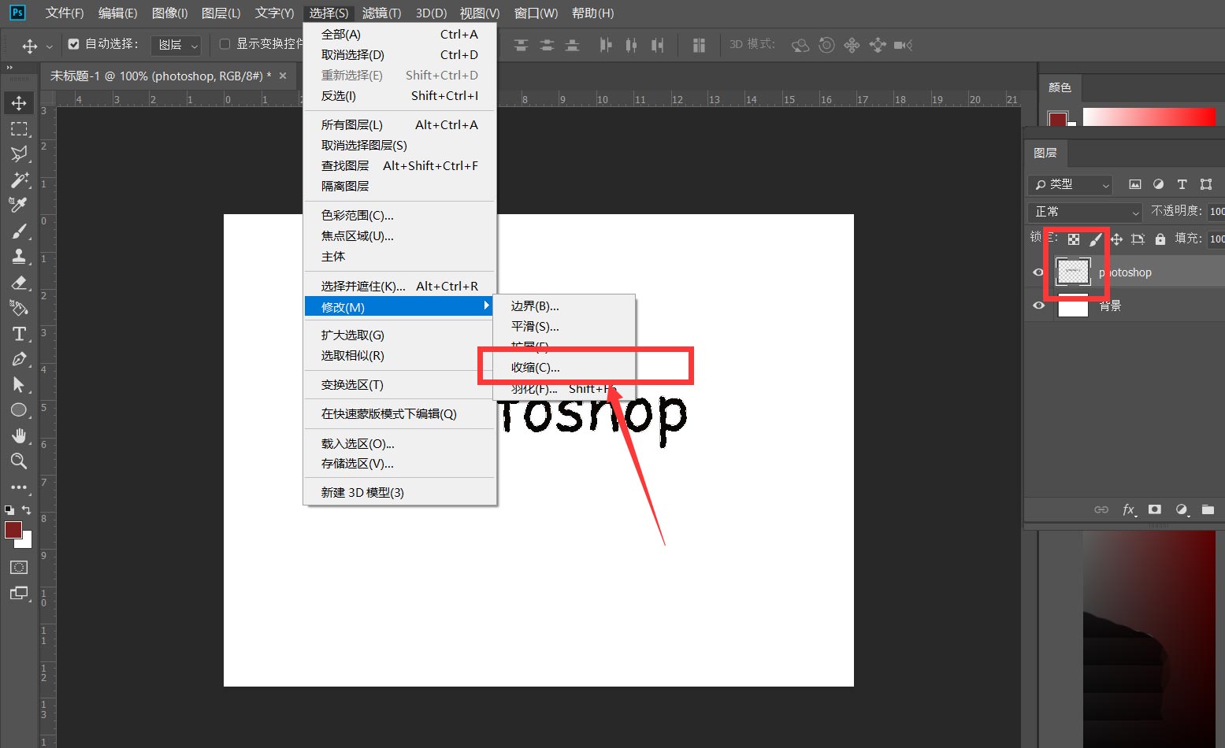Select the Eyedropper tool
Image resolution: width=1225 pixels, height=748 pixels.
click(19, 205)
